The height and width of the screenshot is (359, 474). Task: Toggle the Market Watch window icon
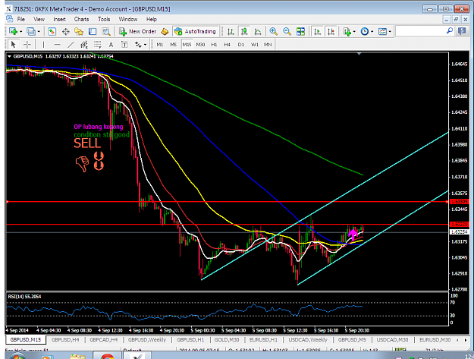[x=52, y=31]
